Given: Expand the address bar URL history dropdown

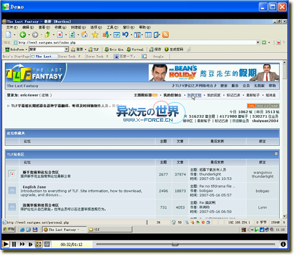Looking at the screenshot, I should (x=258, y=42).
